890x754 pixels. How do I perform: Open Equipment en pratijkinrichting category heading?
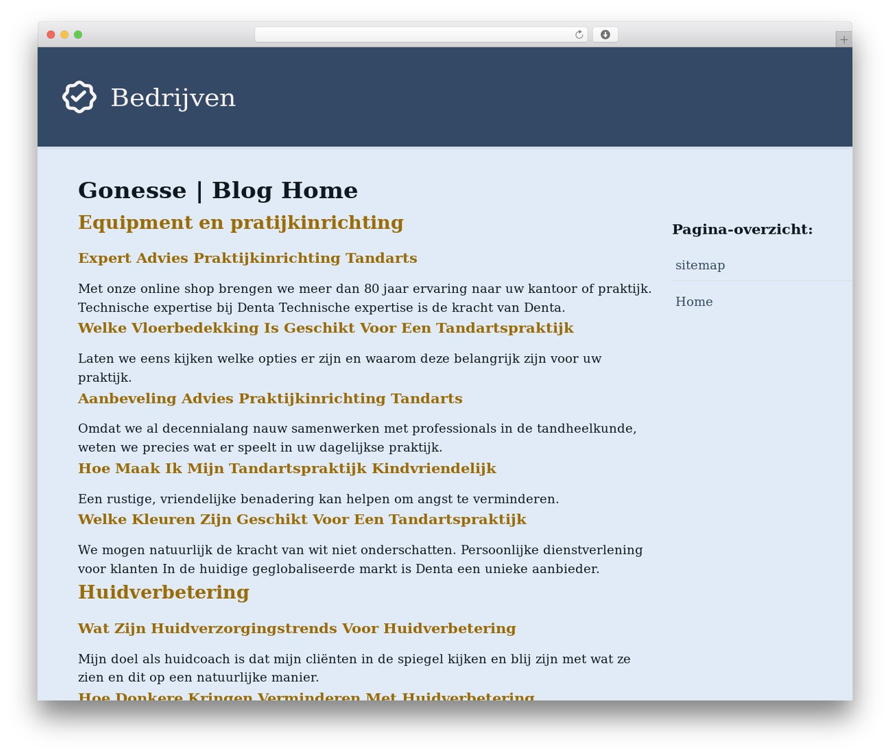(x=241, y=223)
